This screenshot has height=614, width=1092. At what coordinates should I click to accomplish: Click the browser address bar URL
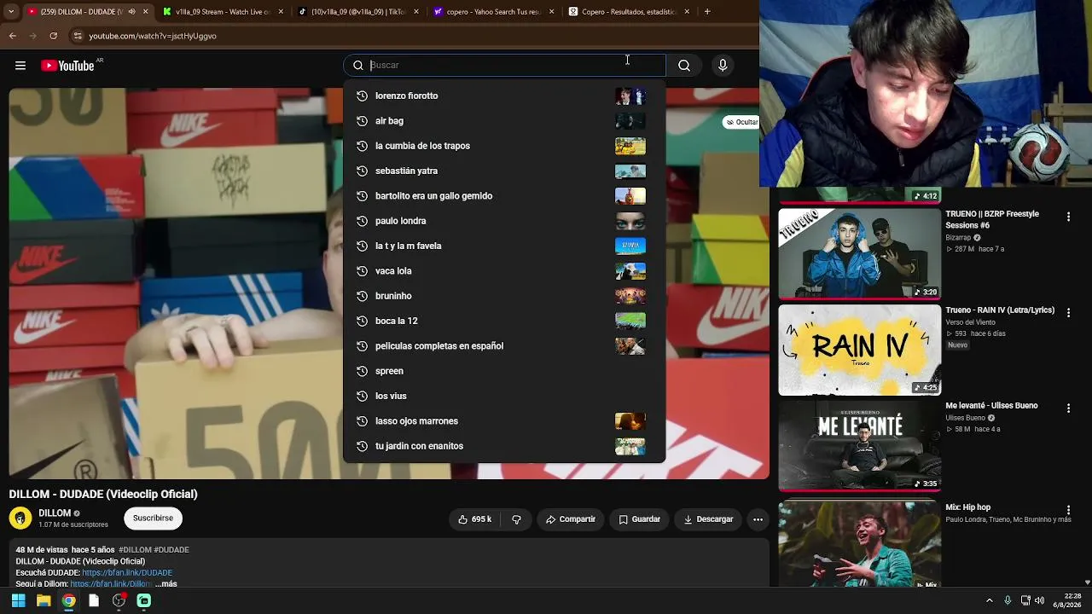pos(153,36)
